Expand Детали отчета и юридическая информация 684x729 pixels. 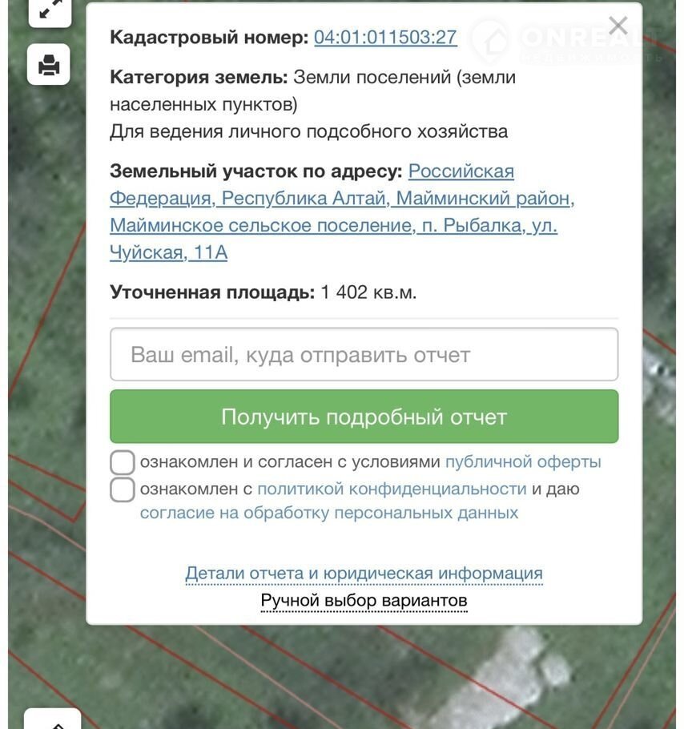[364, 574]
